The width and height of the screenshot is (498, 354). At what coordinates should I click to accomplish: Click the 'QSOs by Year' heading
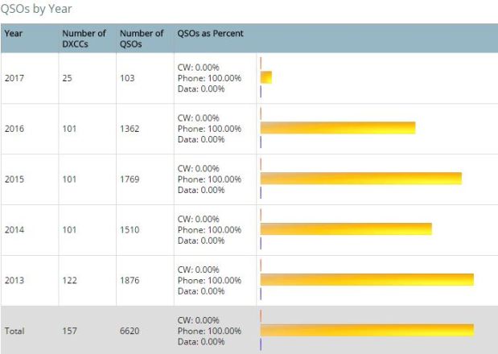click(36, 9)
